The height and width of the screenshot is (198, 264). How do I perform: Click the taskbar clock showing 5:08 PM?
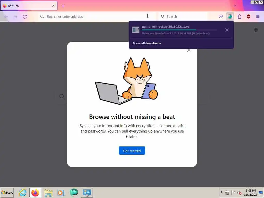point(251,192)
